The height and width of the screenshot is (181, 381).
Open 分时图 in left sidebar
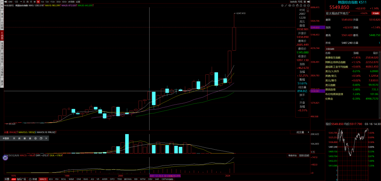(2, 25)
